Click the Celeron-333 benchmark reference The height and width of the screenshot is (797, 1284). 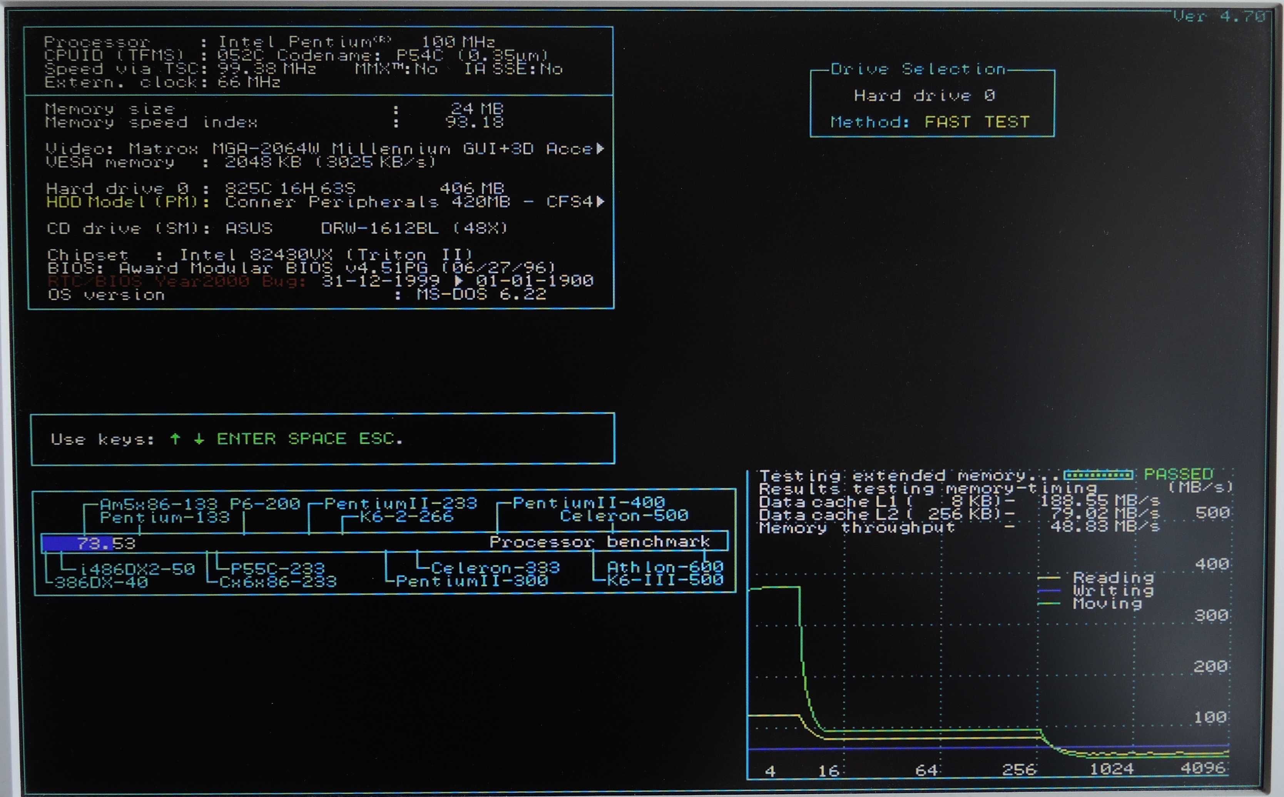(x=496, y=568)
